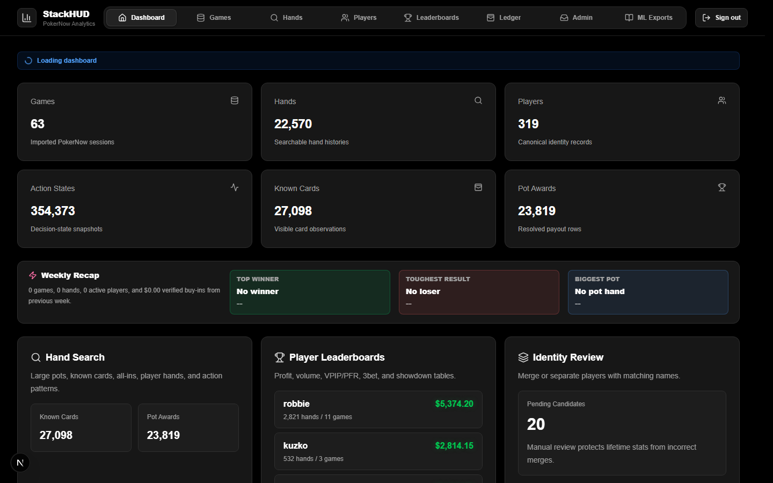Open the Next.js dev tools N badge
The width and height of the screenshot is (773, 483).
coord(20,463)
